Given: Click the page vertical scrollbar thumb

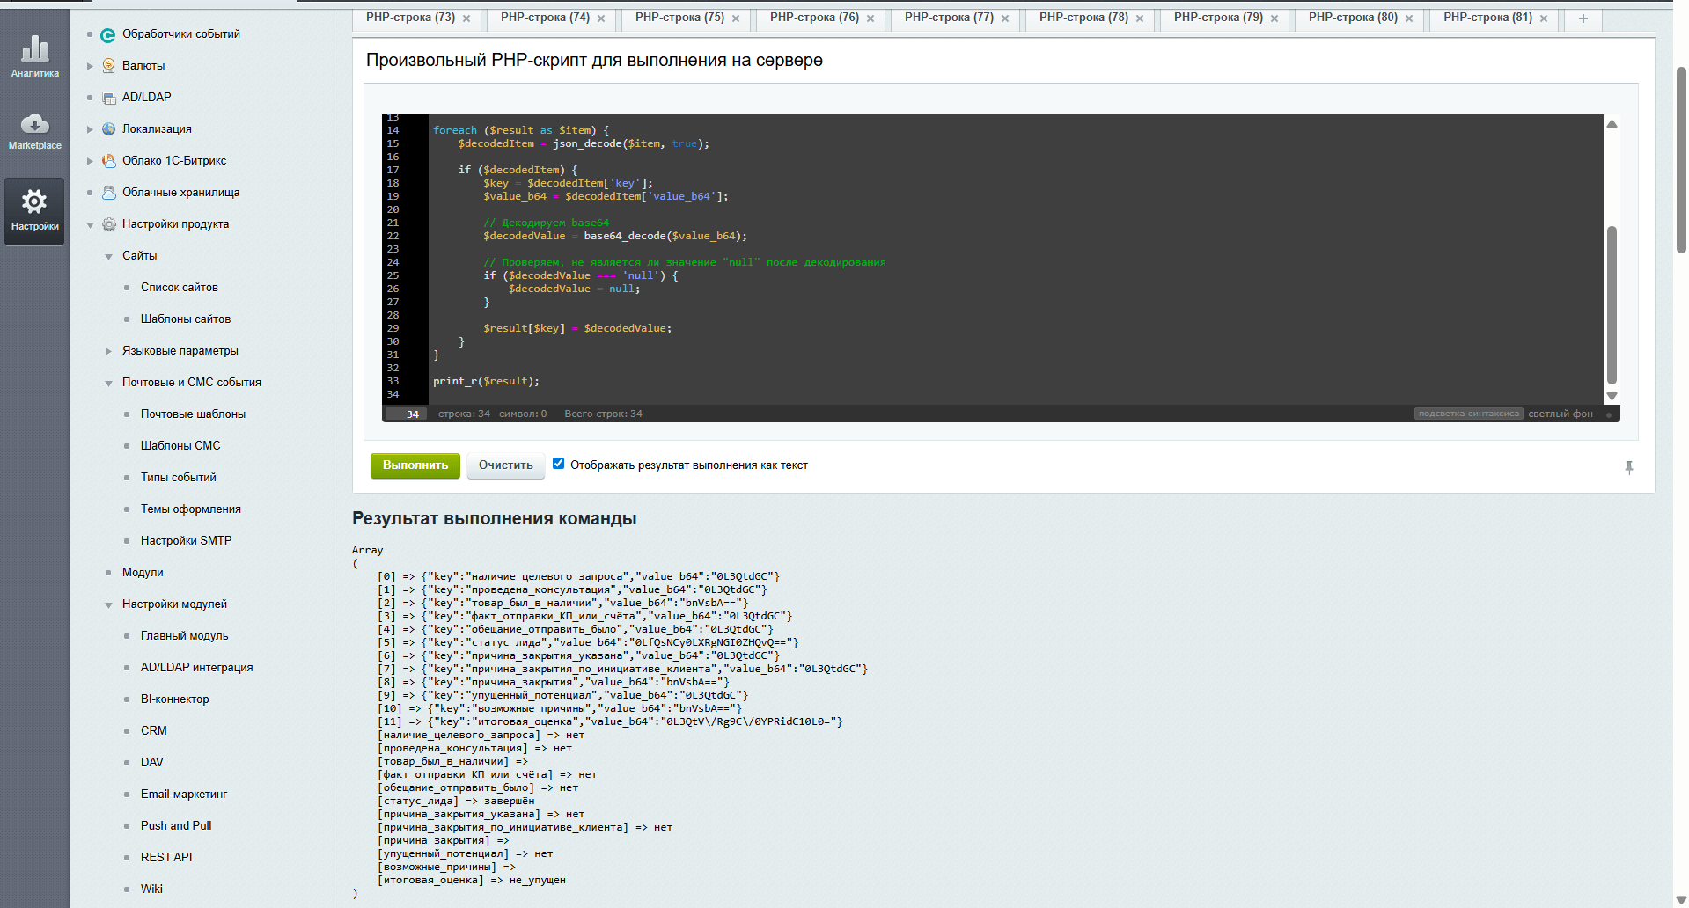Looking at the screenshot, I should click(1681, 159).
